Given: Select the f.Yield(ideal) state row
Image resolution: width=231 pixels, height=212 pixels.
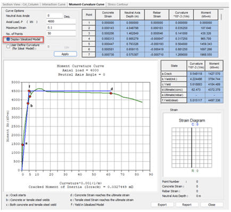Looking at the screenshot, I should tap(192, 100).
